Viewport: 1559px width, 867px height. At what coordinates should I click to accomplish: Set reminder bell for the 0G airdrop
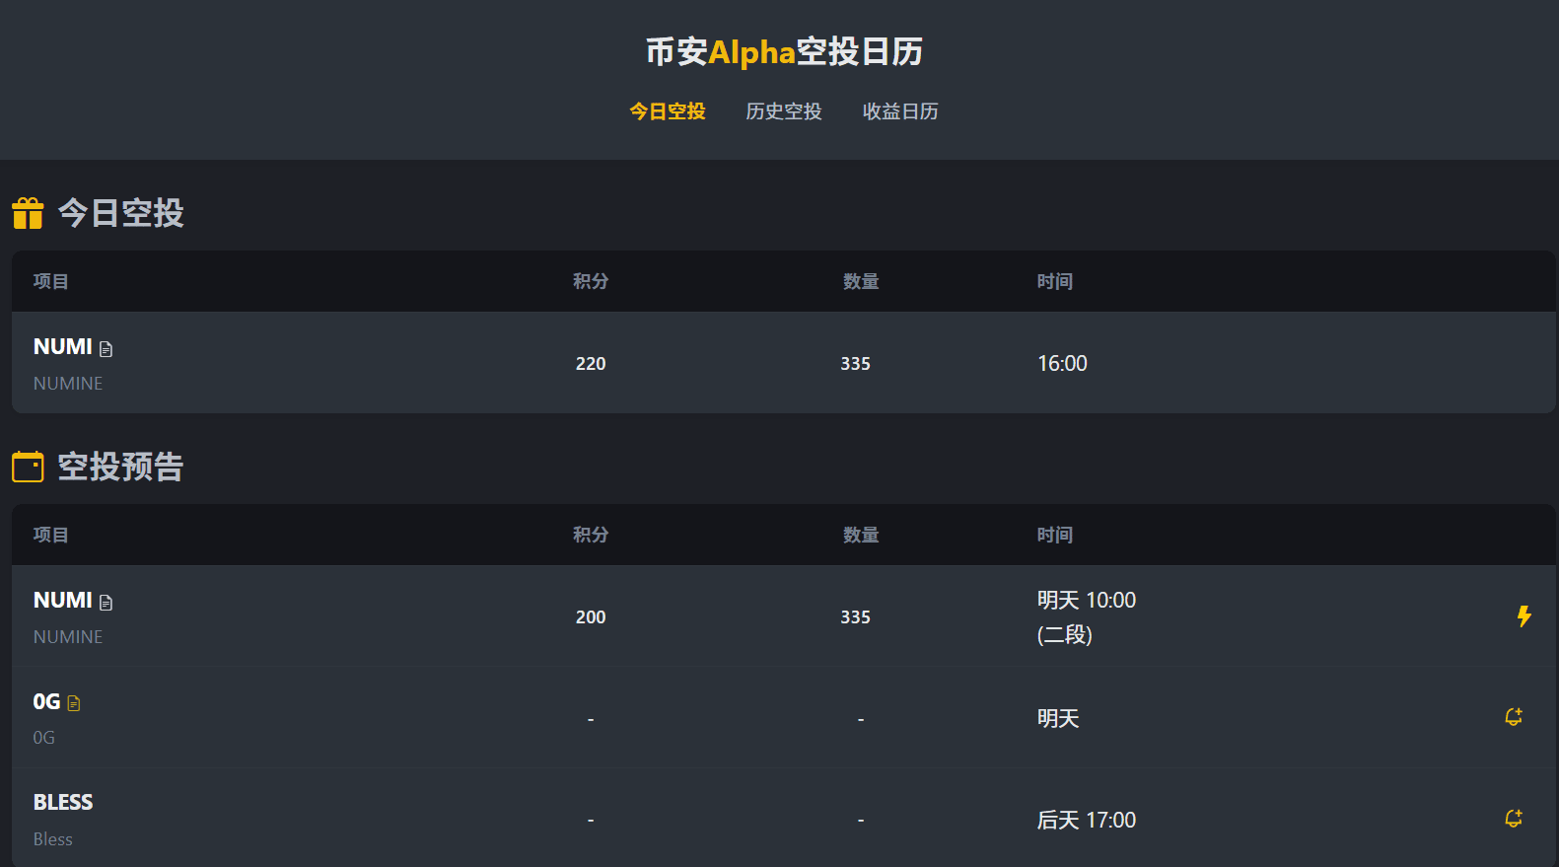click(x=1514, y=717)
